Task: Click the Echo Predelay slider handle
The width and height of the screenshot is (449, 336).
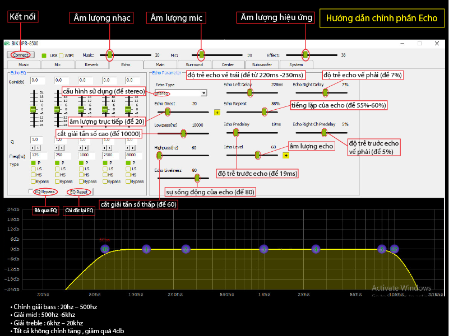Action: (235, 132)
